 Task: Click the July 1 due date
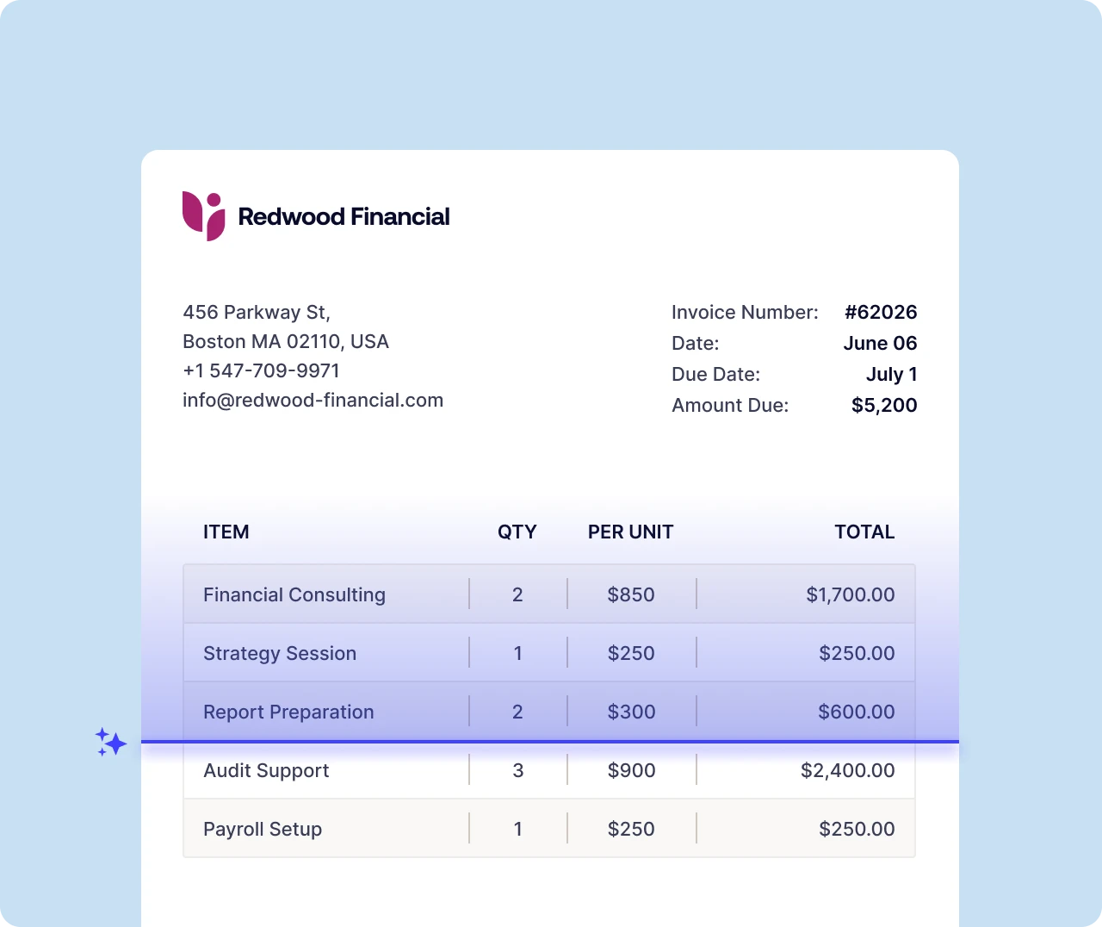coord(891,374)
